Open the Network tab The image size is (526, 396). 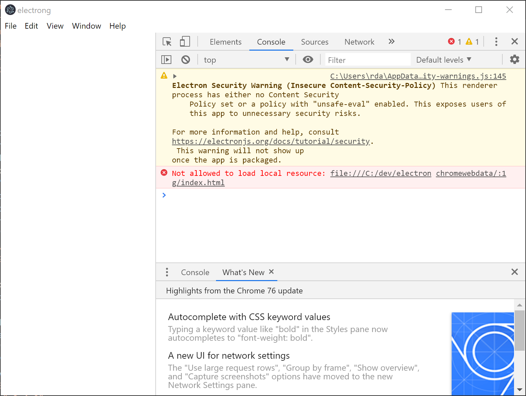pyautogui.click(x=359, y=42)
